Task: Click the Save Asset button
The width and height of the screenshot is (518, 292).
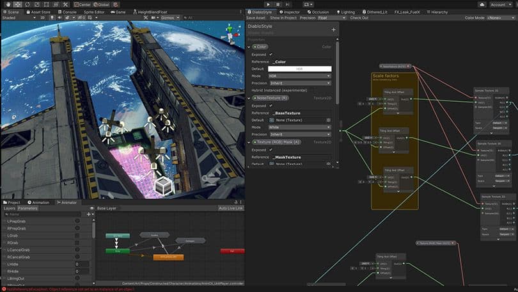Action: tap(256, 18)
